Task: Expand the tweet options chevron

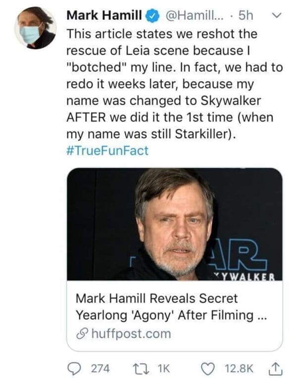Action: coord(277,15)
